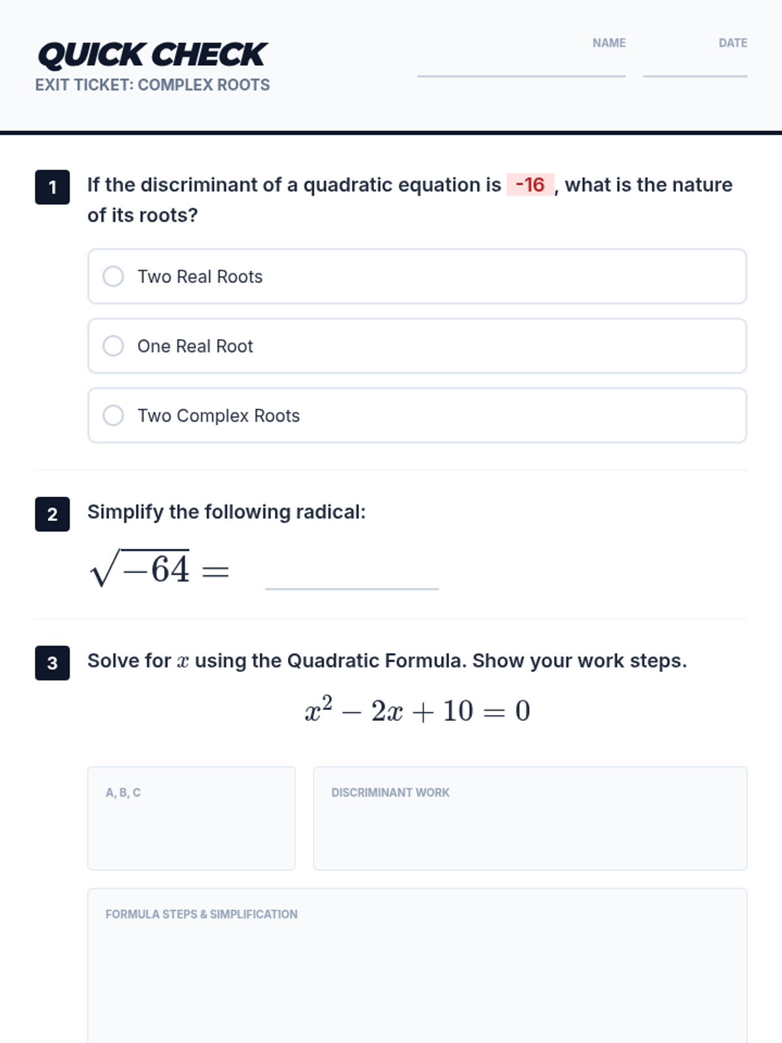The height and width of the screenshot is (1043, 782).
Task: Focus the A, B, C work box
Action: click(x=191, y=825)
